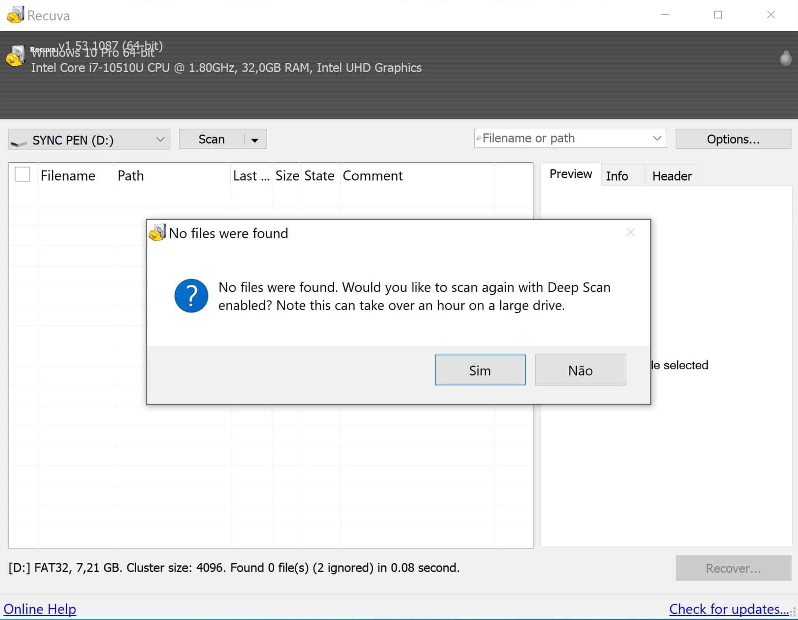Click the Check for updates... link
Screen dimensions: 798x620
729,609
